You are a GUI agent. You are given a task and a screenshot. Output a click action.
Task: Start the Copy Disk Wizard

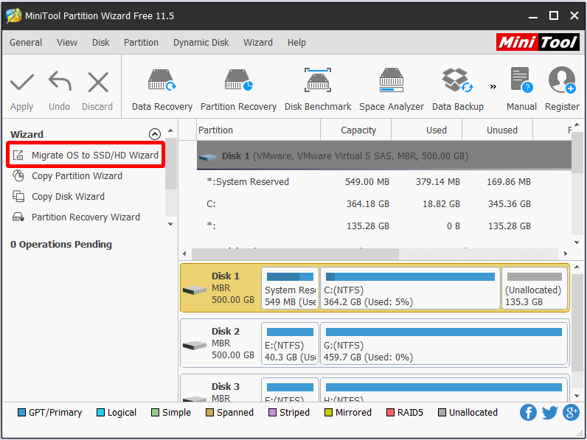coord(58,197)
